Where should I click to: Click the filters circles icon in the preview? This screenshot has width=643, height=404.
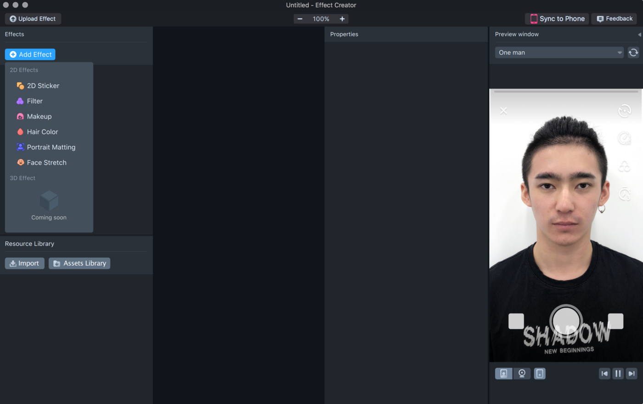coord(625,166)
